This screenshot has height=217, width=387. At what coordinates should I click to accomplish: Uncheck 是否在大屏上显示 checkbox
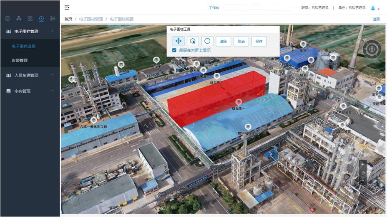174,50
